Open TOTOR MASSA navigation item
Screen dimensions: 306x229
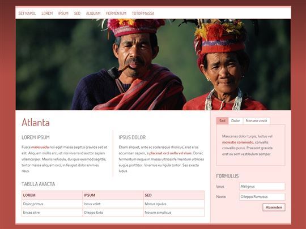tap(143, 13)
